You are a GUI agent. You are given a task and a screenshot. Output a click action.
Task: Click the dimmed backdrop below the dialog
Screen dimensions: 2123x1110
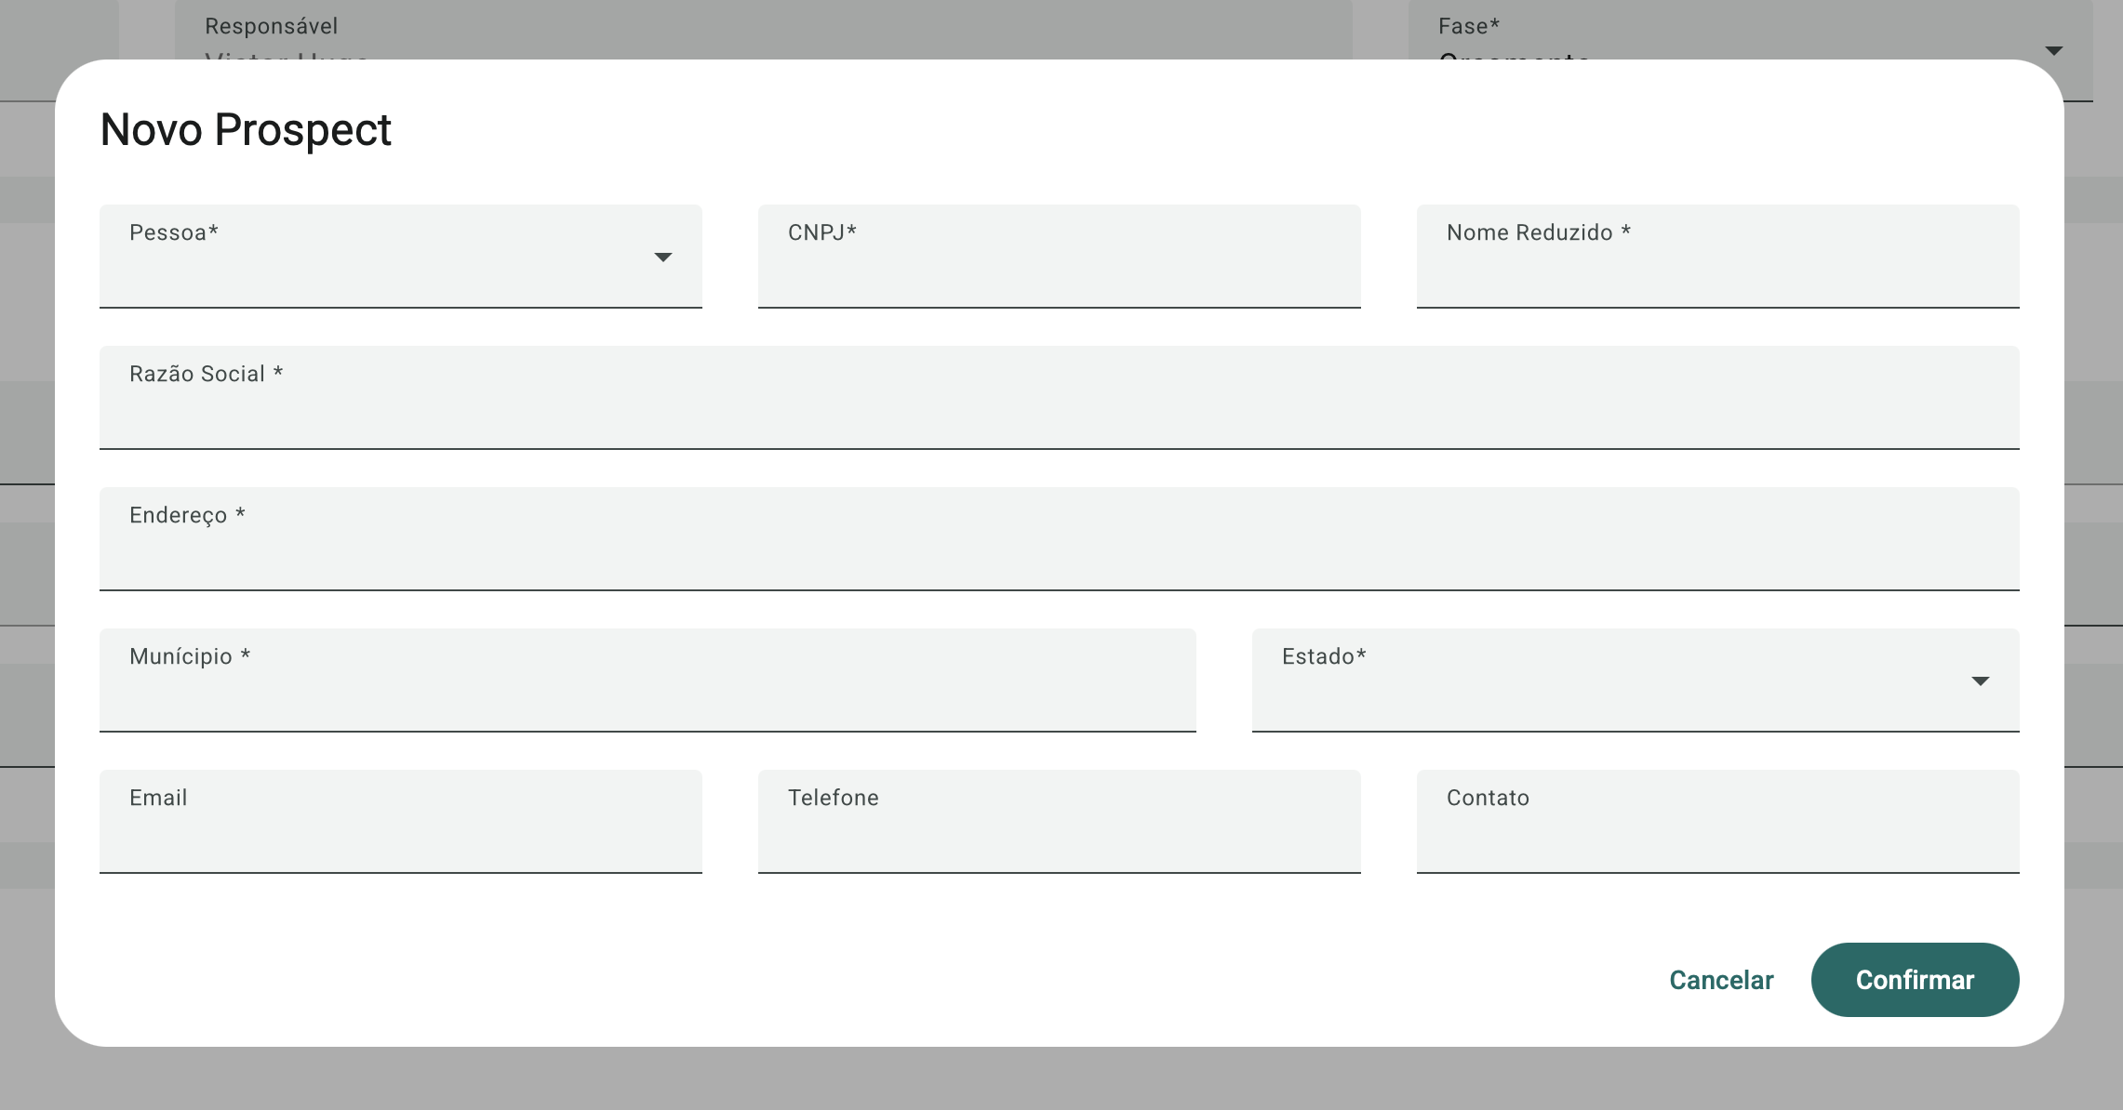1061,1078
